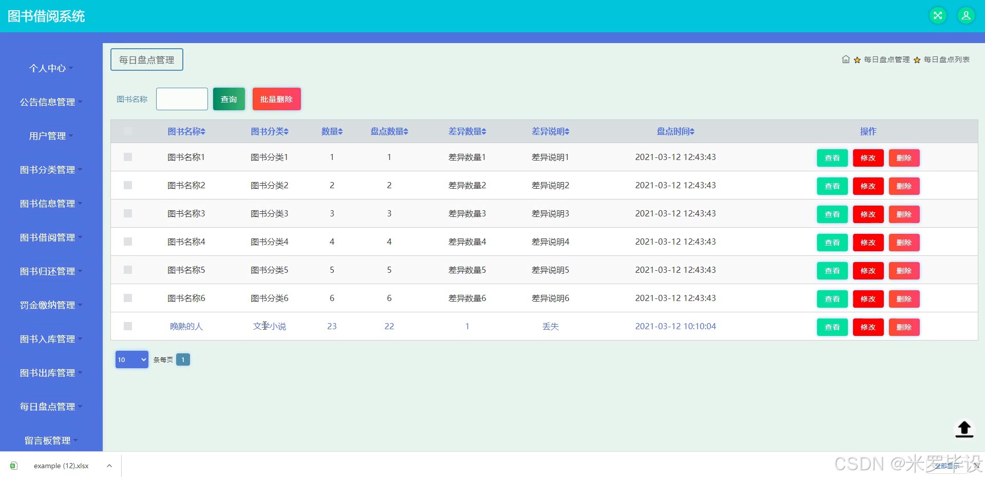Check the row checkbox for 晚熟的人
Screen dimensions: 985x480
pos(128,326)
